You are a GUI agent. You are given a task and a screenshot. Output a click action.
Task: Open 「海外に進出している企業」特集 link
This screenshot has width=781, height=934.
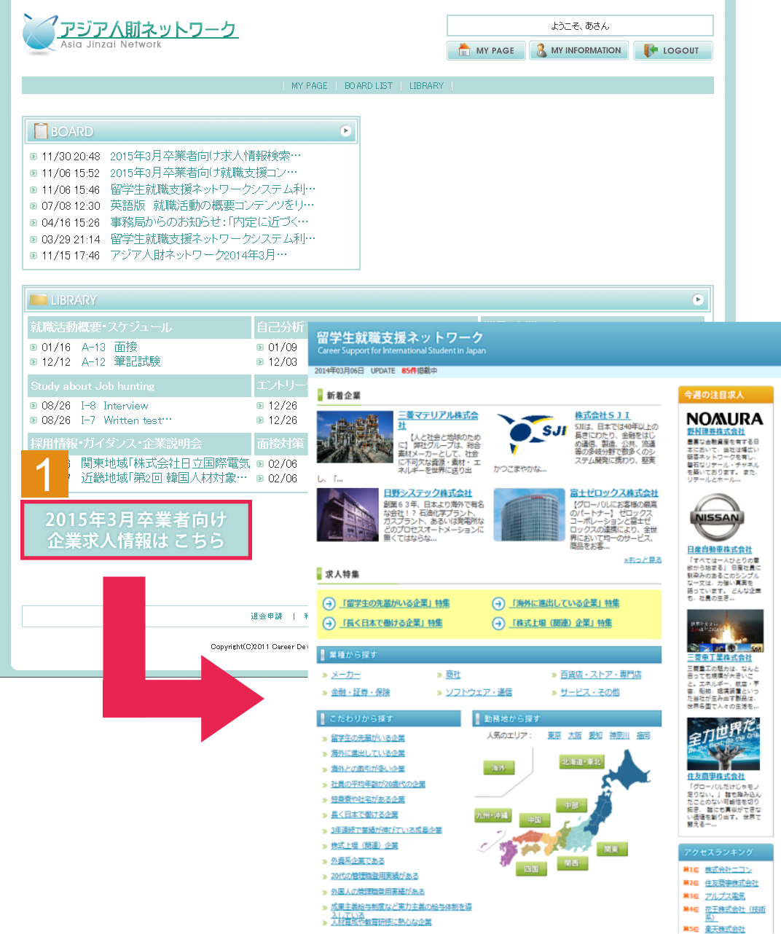pyautogui.click(x=565, y=603)
